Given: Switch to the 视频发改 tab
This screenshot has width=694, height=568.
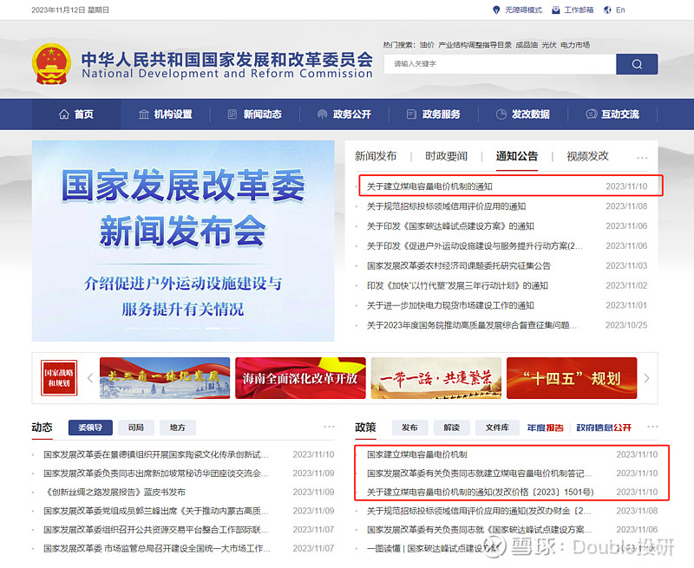Looking at the screenshot, I should click(x=587, y=156).
